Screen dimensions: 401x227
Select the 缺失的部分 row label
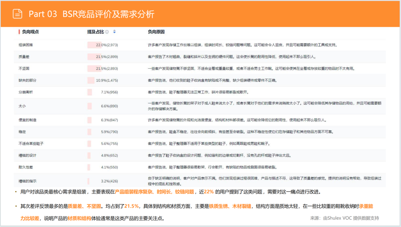pos(27,80)
